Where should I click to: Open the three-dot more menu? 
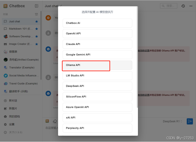191,6
